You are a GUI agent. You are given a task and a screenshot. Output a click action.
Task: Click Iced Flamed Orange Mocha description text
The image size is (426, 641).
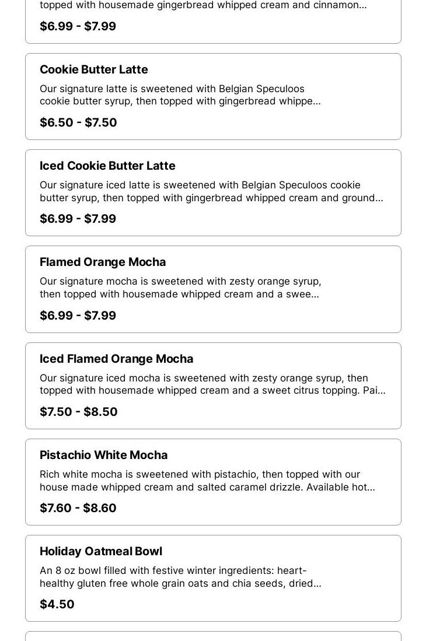(212, 384)
